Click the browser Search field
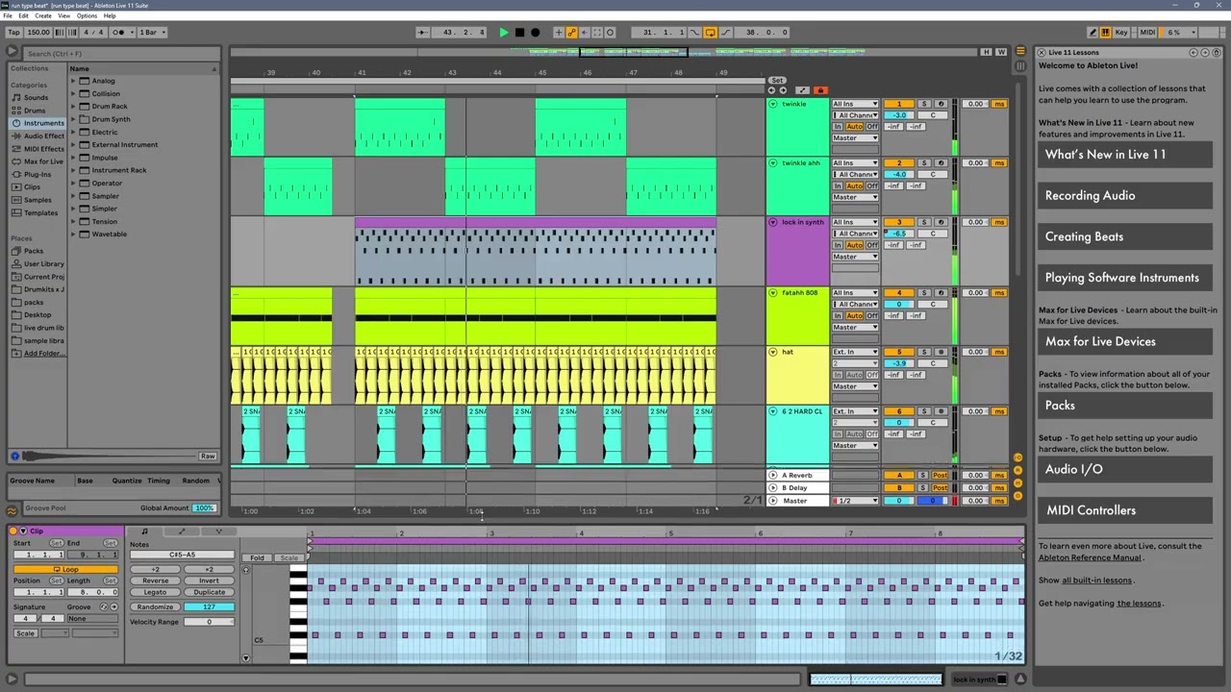Image resolution: width=1231 pixels, height=692 pixels. point(123,54)
